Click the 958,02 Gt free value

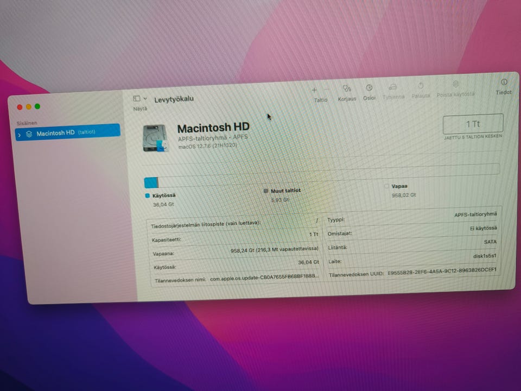(403, 195)
